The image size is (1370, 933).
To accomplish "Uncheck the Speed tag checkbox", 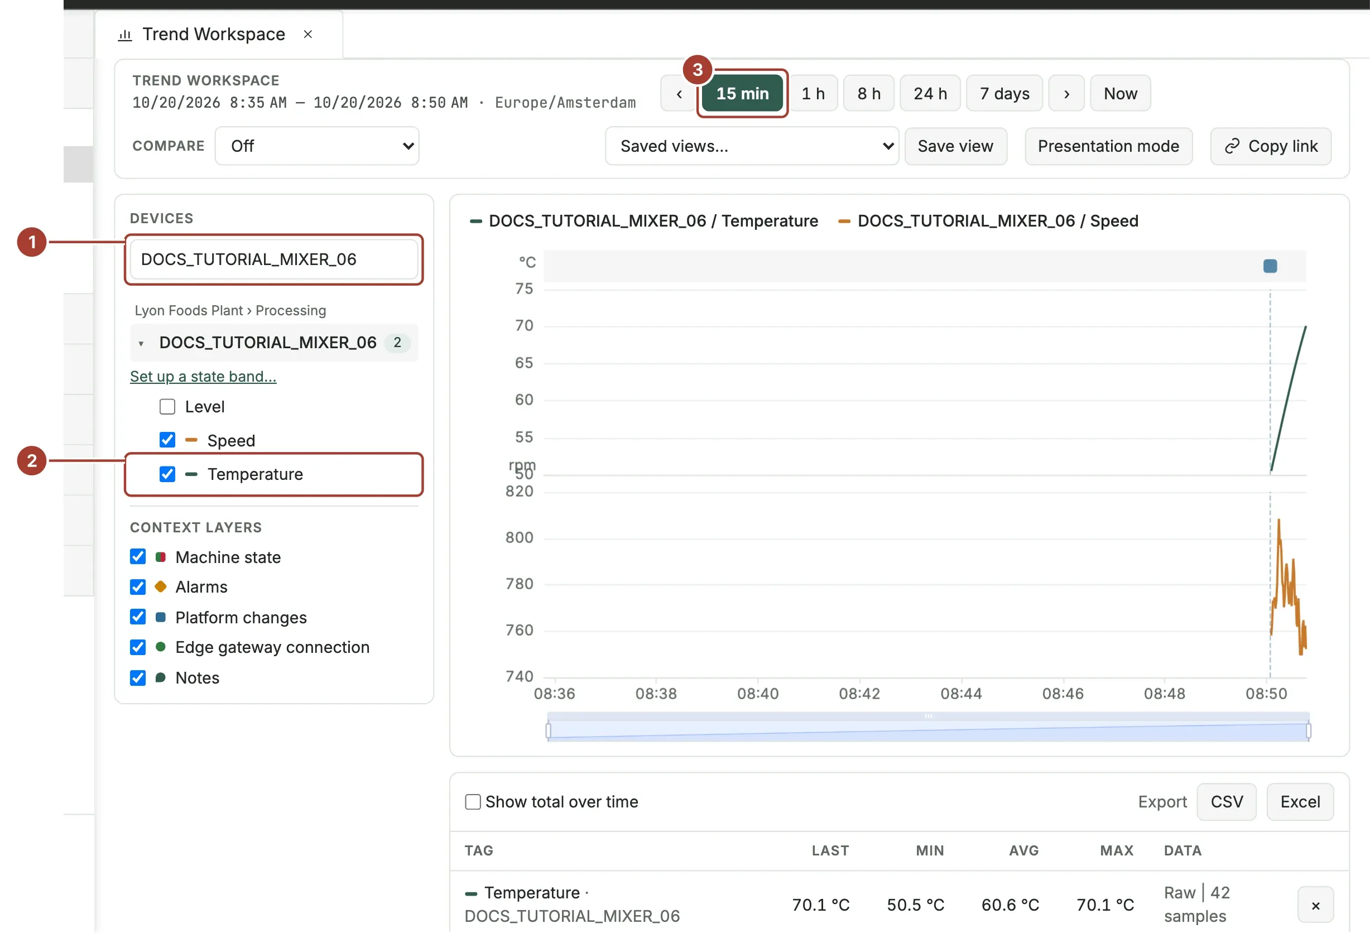I will point(167,440).
